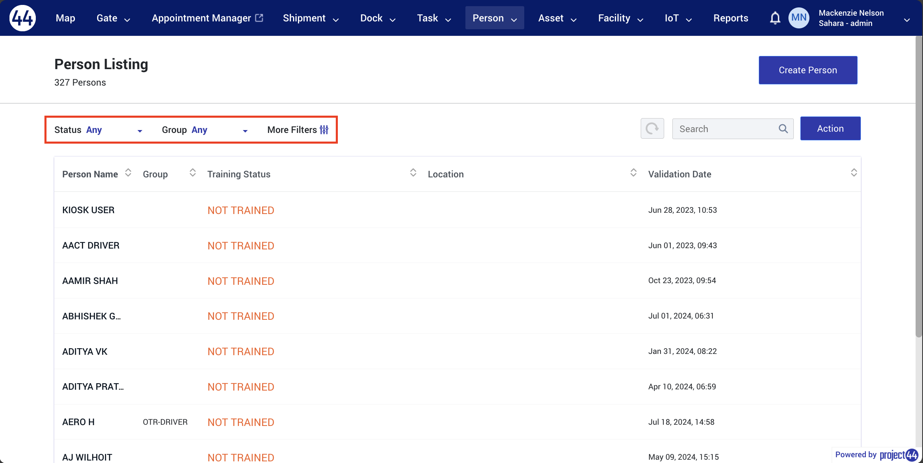
Task: Expand the Shipment menu
Action: [311, 18]
